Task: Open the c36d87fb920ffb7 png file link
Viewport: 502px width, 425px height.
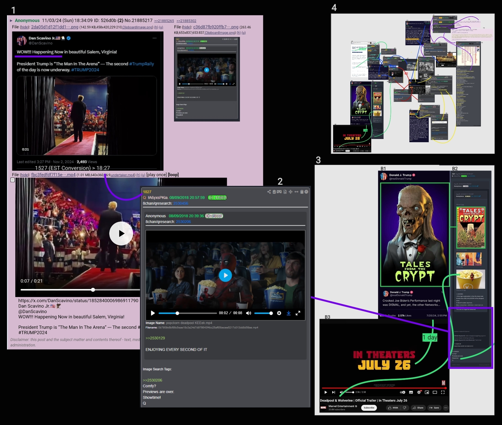Action: pos(216,27)
